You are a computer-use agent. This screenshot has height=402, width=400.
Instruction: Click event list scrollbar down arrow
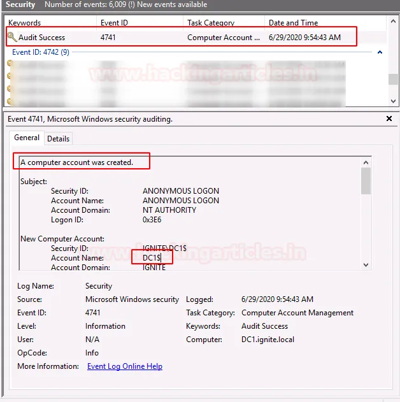pyautogui.click(x=394, y=101)
